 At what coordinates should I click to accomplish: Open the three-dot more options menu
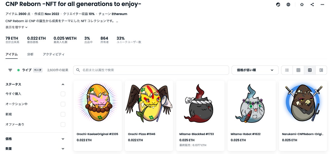tap(323, 4)
